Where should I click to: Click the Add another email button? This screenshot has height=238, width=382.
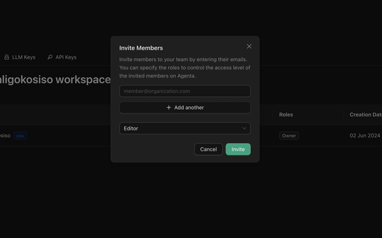point(185,108)
